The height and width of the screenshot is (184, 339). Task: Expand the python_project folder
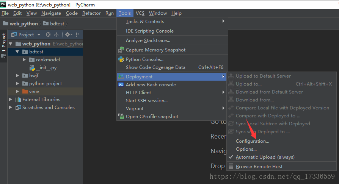(x=17, y=84)
